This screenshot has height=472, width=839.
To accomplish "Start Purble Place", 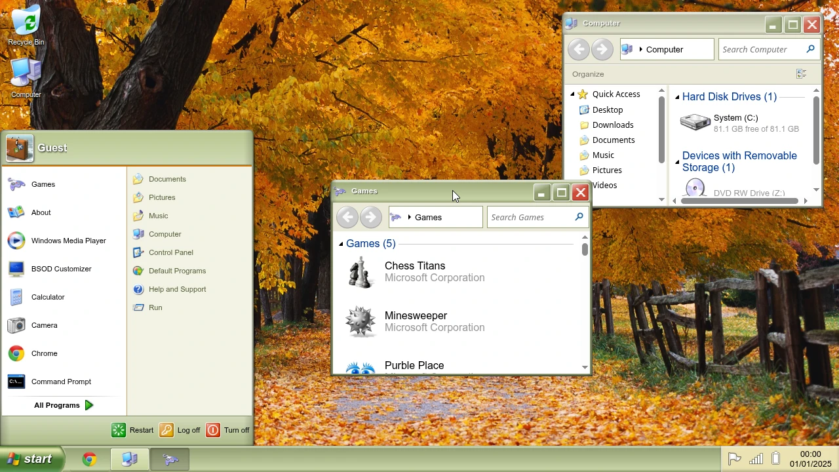I will click(x=414, y=365).
